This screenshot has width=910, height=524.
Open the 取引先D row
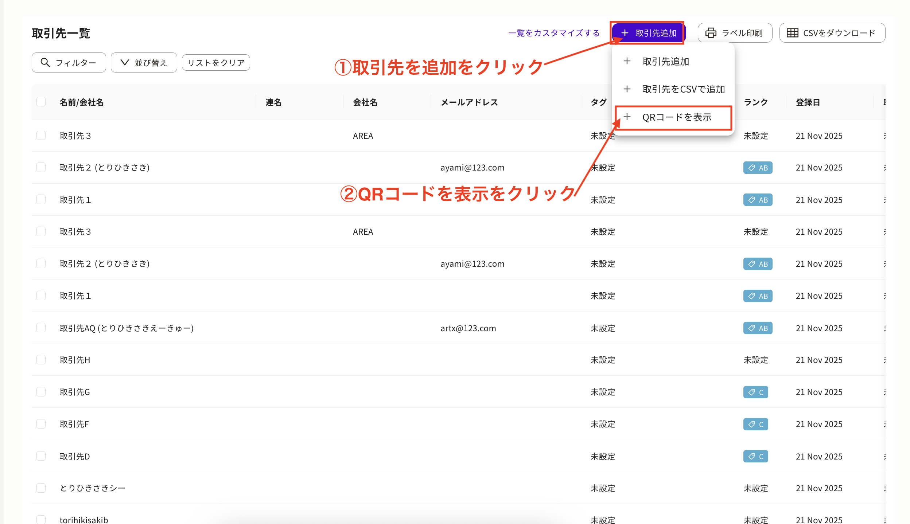(75, 456)
